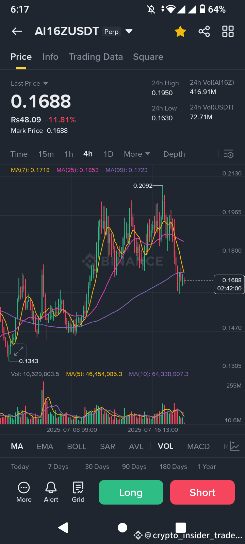Toggle the BOLL indicator

tap(77, 446)
